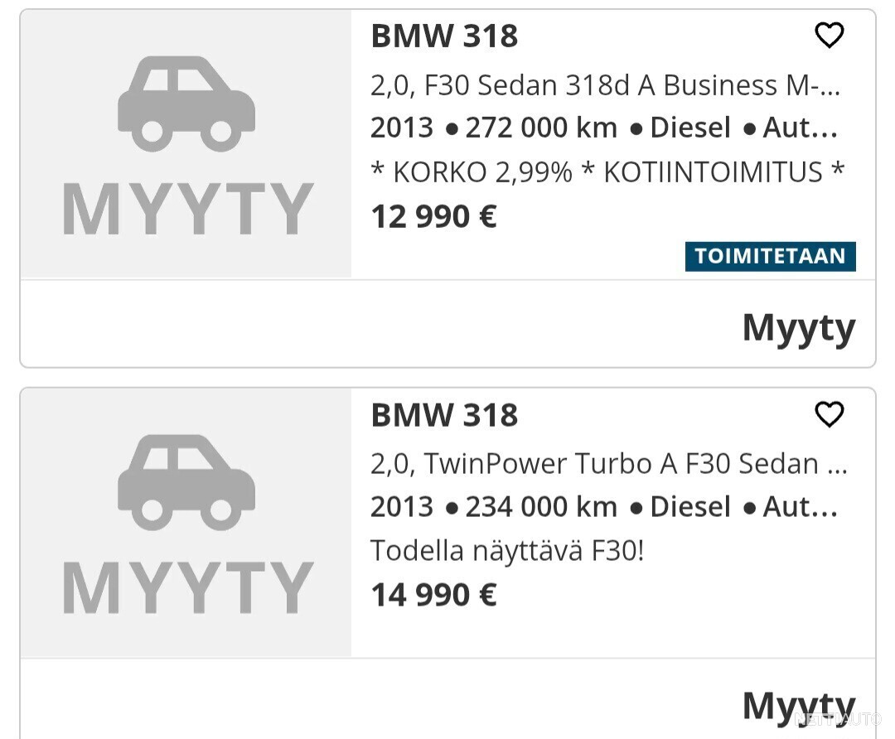Favorite the 14 990 € BMW 318 listing
895x739 pixels.
[x=829, y=414]
